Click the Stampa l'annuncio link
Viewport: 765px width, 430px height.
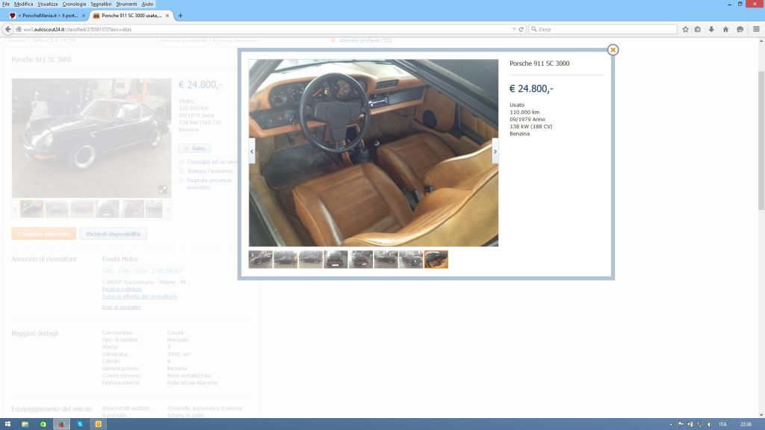[x=210, y=171]
